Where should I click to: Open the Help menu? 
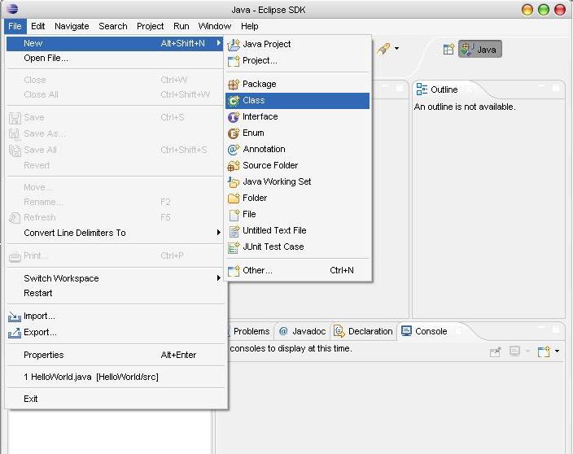(250, 26)
